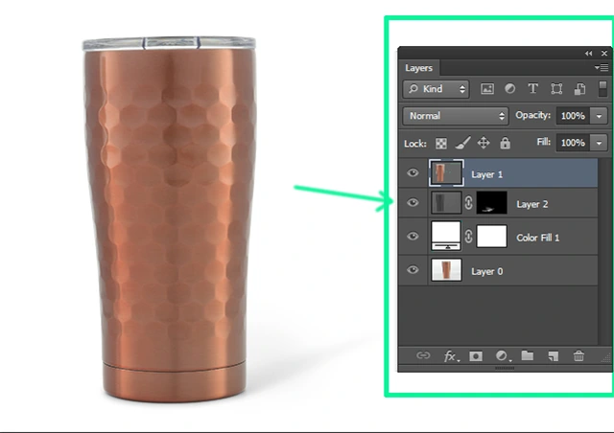614x433 pixels.
Task: Click the add layer style fx icon
Action: [450, 355]
